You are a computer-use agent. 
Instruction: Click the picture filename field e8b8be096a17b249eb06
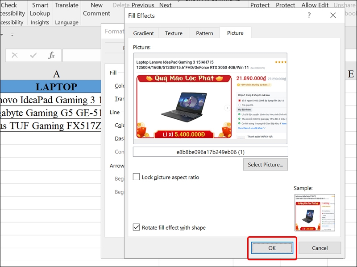pos(210,152)
